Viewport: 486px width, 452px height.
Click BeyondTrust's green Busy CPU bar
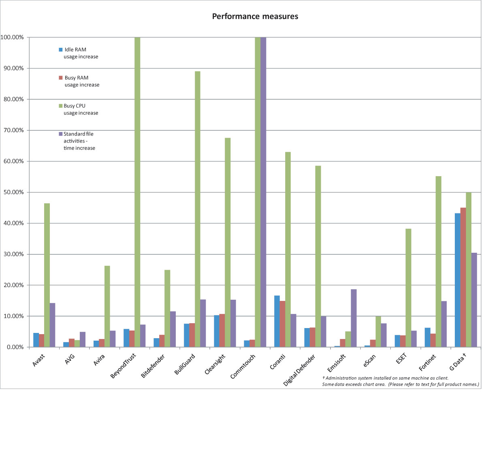137,192
